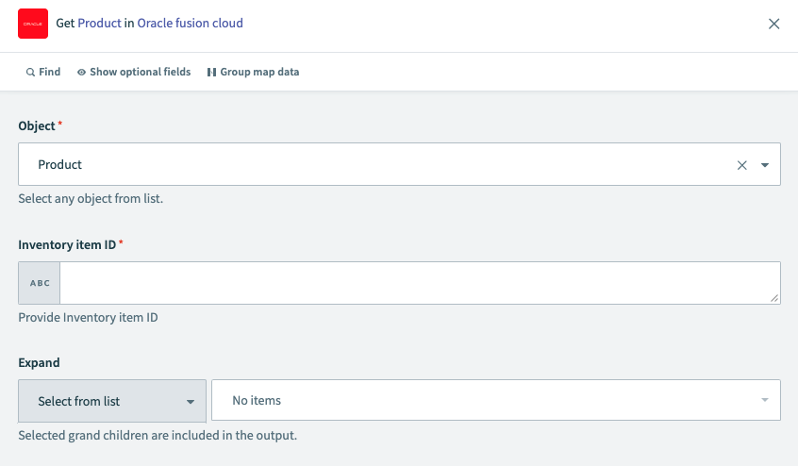Screen dimensions: 798x466
Task: Open the No items Expand dropdown
Action: pos(496,400)
